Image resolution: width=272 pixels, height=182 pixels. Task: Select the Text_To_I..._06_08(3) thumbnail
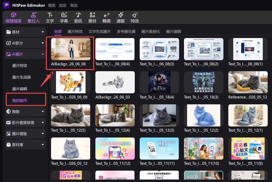[x=159, y=49]
